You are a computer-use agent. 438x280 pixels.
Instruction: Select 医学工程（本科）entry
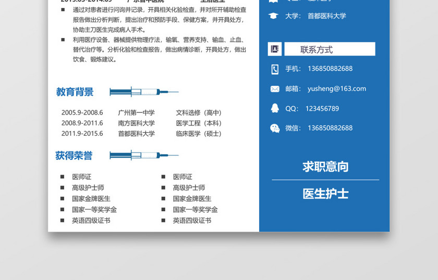pos(199,123)
